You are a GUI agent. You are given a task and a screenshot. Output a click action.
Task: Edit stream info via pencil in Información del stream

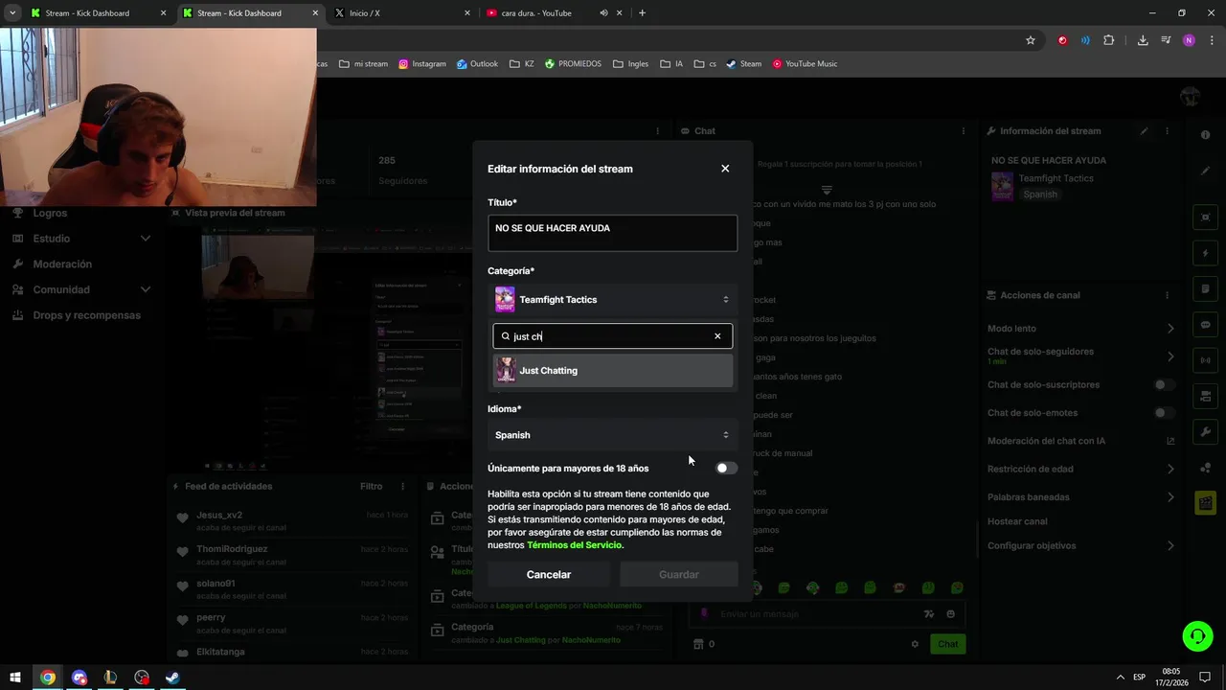pos(1144,131)
